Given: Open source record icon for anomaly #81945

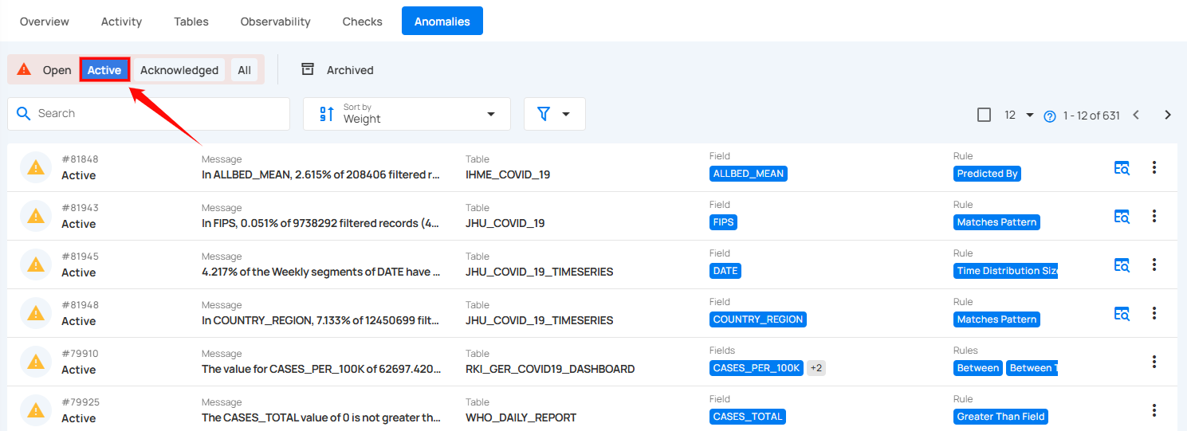Looking at the screenshot, I should pos(1122,264).
